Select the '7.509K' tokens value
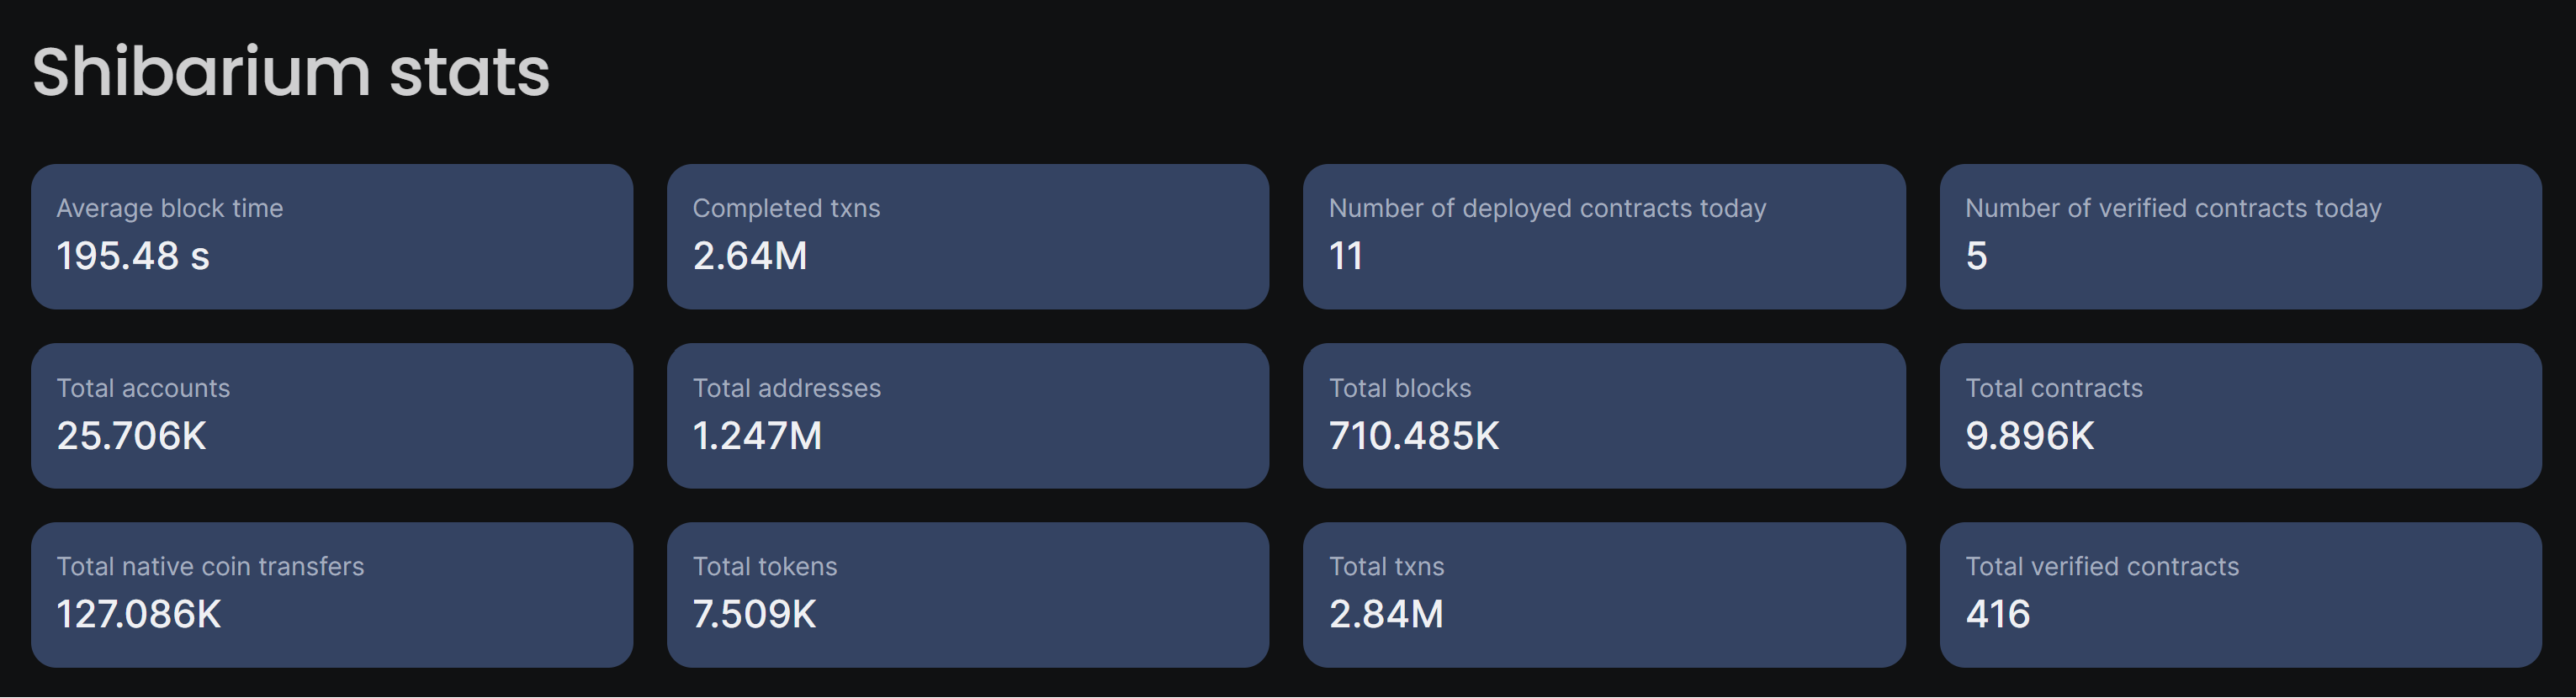The image size is (2576, 698). (x=754, y=614)
